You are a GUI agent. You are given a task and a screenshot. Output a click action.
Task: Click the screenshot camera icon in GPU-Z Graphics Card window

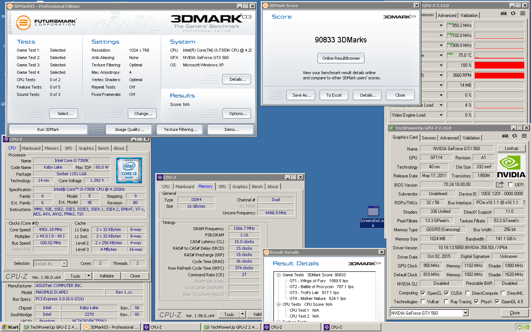coord(505,136)
